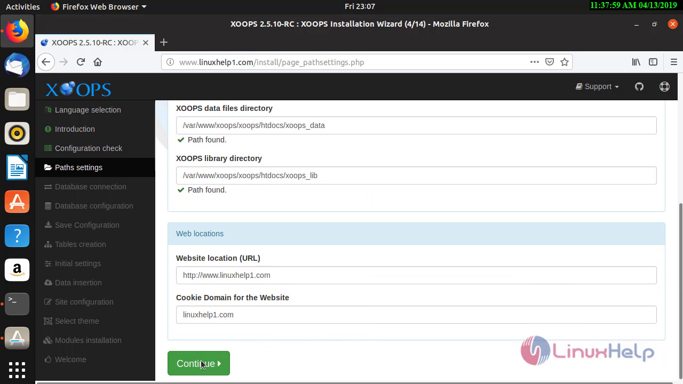Click the Web locations panel heading
683x384 pixels.
click(416, 234)
